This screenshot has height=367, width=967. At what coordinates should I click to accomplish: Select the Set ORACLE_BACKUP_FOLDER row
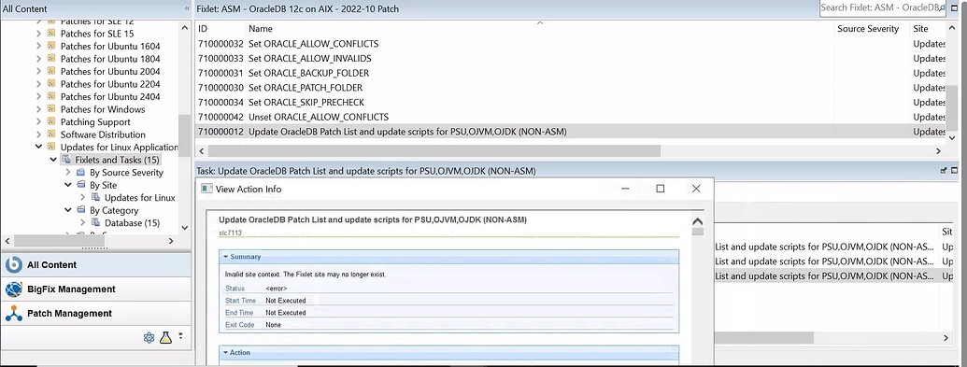571,73
